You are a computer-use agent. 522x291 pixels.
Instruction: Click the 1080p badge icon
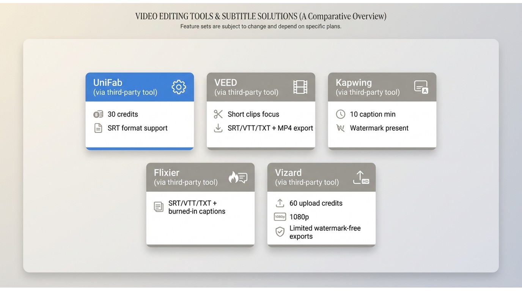(280, 217)
